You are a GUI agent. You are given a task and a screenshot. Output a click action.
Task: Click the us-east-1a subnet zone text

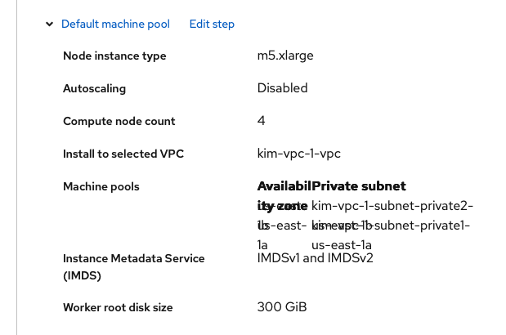[342, 244]
